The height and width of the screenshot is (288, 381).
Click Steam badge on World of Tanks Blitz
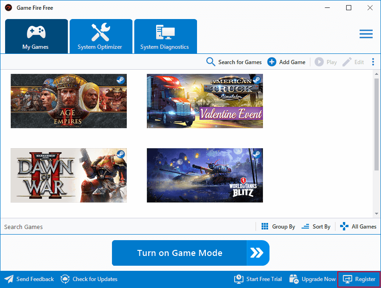(x=256, y=154)
